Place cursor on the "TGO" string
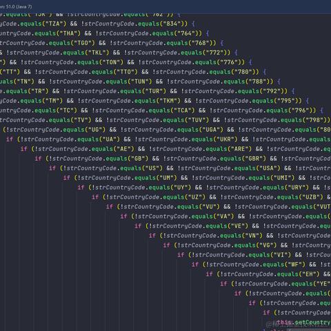The image size is (331, 331). (x=83, y=43)
